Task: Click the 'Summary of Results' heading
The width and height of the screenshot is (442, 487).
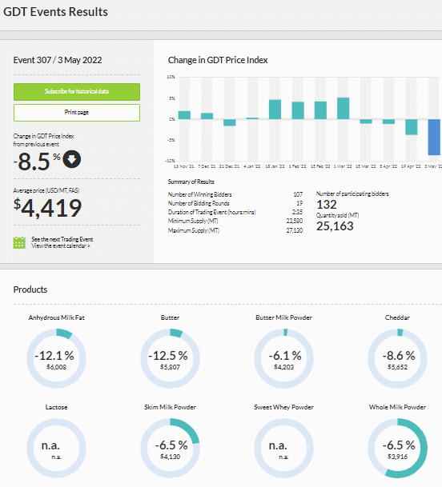Action: click(x=191, y=182)
